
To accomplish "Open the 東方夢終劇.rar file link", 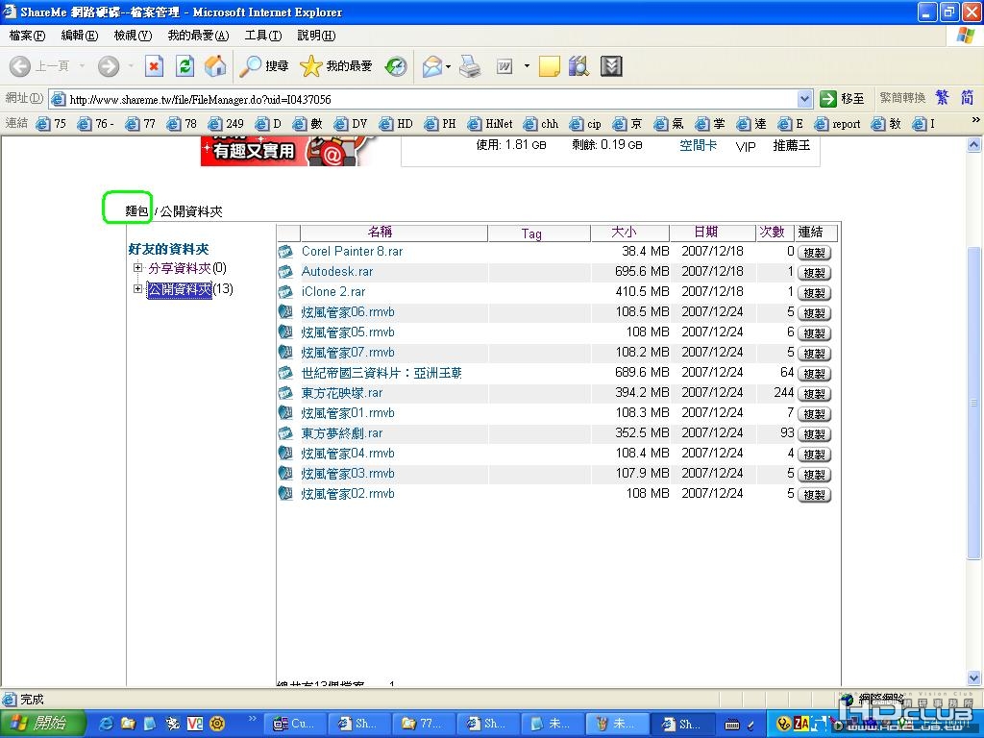I will pyautogui.click(x=342, y=433).
